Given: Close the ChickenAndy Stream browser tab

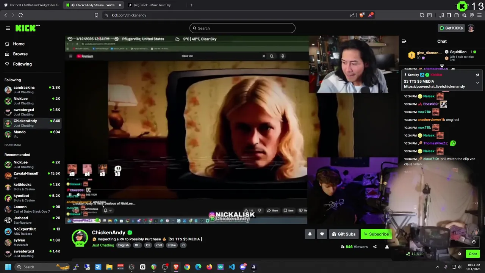Looking at the screenshot, I should pos(120,5).
